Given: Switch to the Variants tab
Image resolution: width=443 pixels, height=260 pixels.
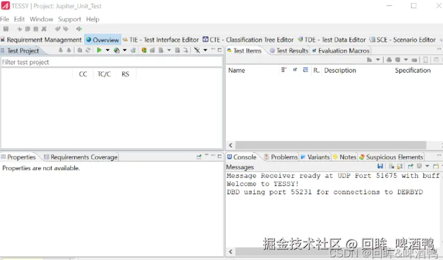Looking at the screenshot, I should point(315,157).
